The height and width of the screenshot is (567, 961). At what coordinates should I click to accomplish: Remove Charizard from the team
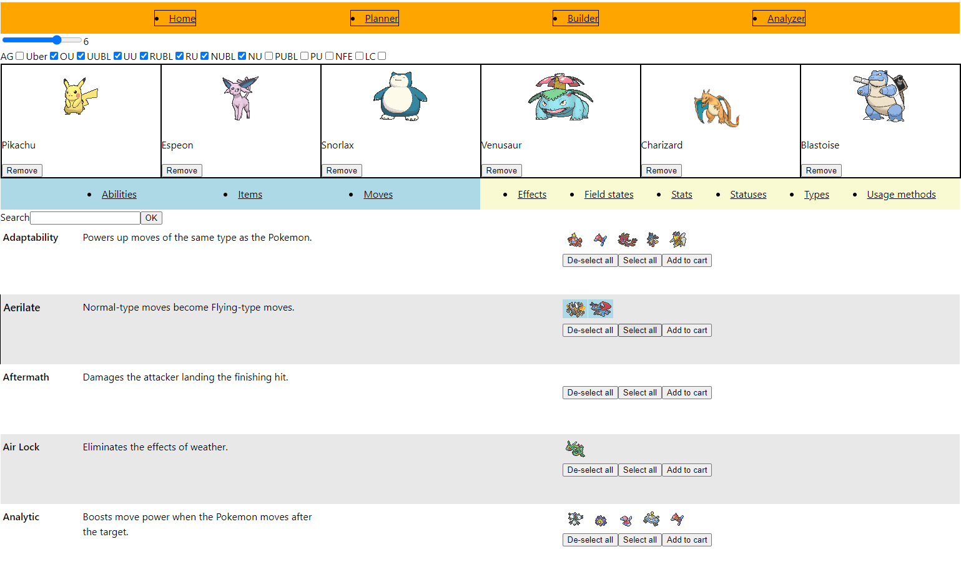pyautogui.click(x=661, y=170)
